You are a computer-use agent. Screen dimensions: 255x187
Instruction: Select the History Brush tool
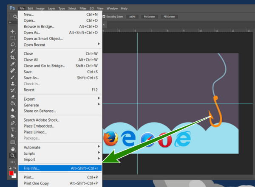tap(12, 90)
